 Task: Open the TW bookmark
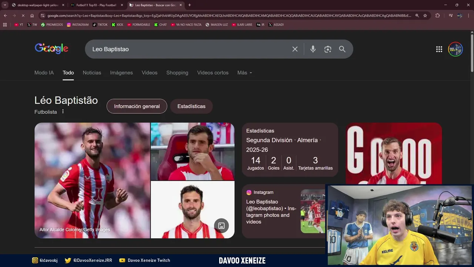pos(32,24)
